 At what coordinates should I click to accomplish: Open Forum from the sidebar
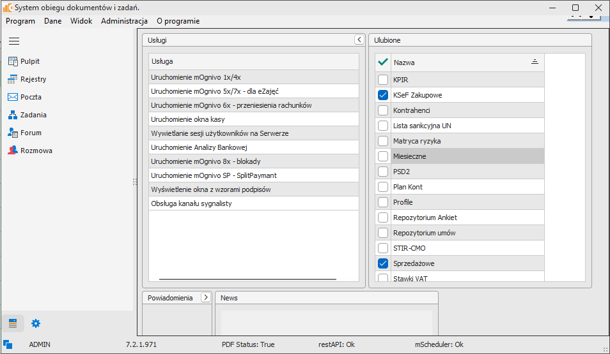(x=24, y=133)
